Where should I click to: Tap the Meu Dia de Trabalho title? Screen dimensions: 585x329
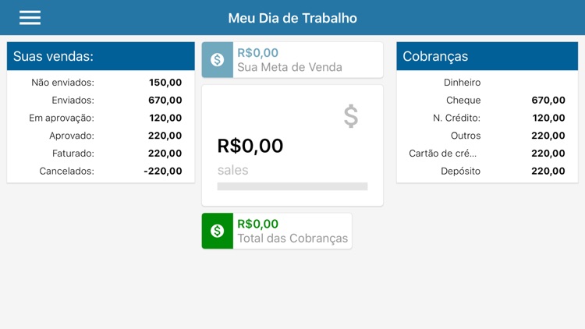[292, 18]
